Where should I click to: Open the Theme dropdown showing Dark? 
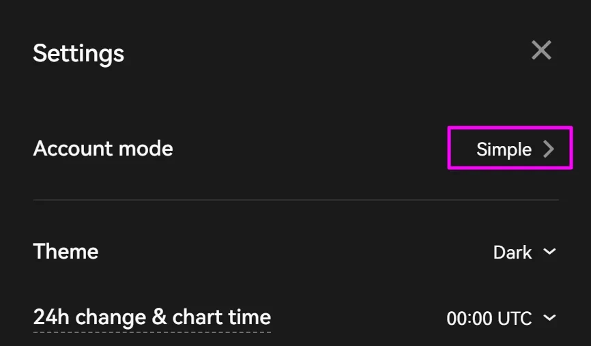[x=524, y=252]
